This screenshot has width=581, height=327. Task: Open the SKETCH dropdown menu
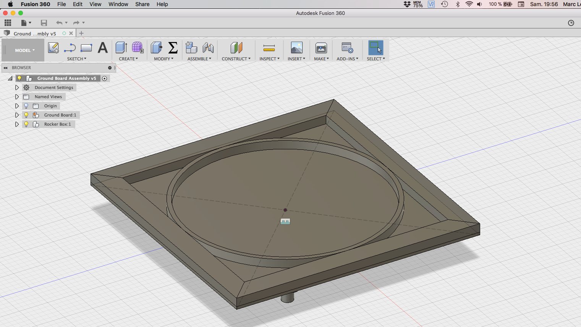click(x=76, y=59)
